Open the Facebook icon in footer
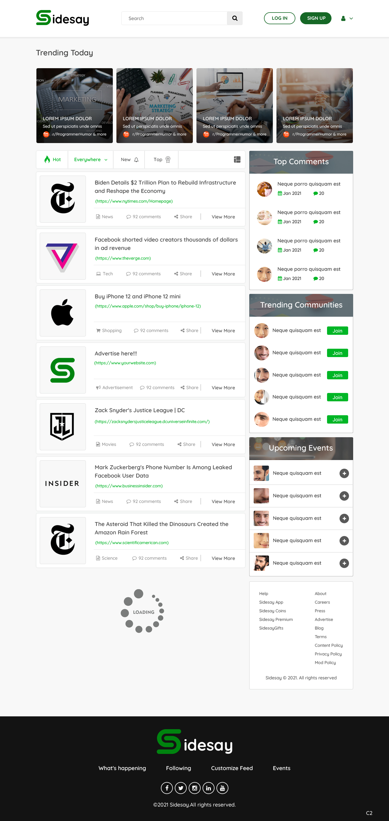The image size is (389, 821). pyautogui.click(x=167, y=788)
